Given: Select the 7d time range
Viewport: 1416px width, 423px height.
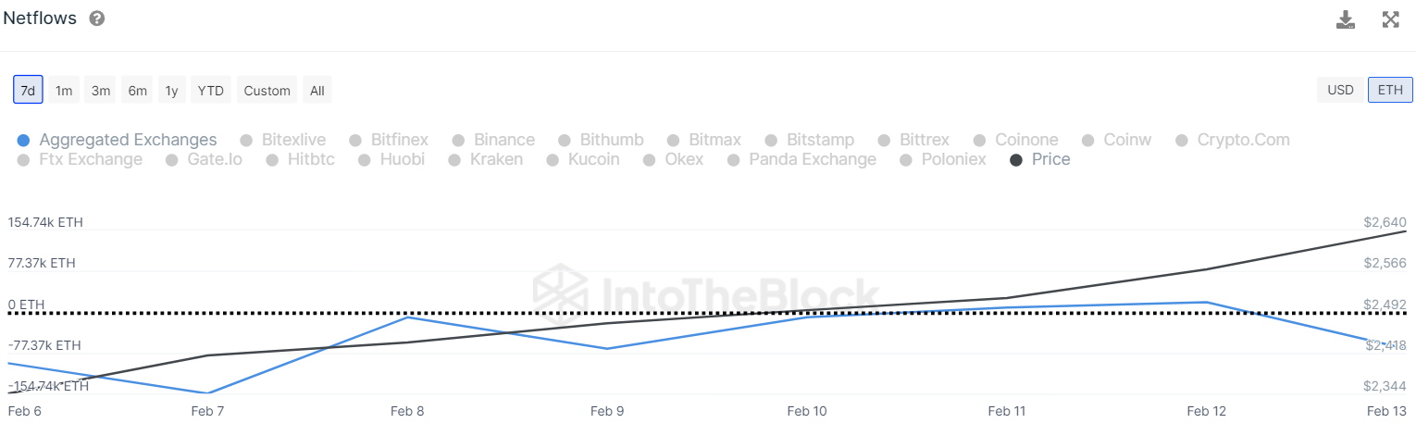Looking at the screenshot, I should click(x=28, y=90).
